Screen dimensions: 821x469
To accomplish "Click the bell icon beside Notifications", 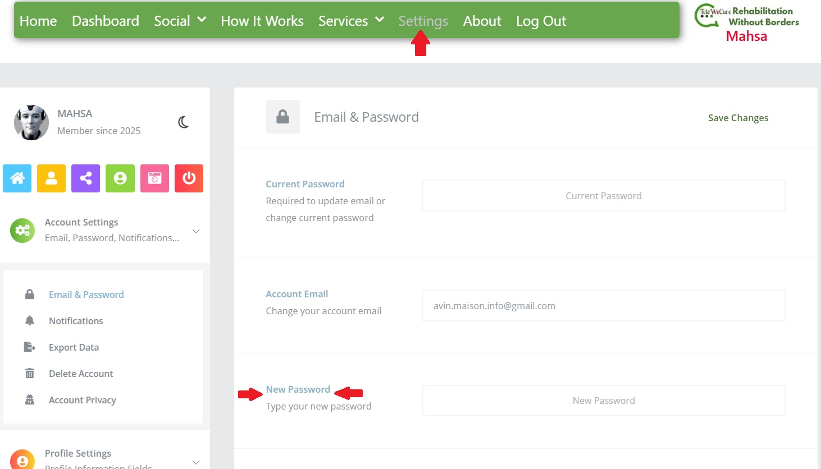I will (30, 321).
